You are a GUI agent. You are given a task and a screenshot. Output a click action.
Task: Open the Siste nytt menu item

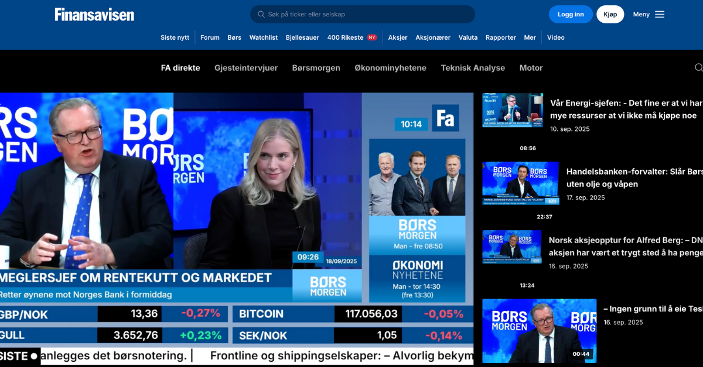click(175, 37)
